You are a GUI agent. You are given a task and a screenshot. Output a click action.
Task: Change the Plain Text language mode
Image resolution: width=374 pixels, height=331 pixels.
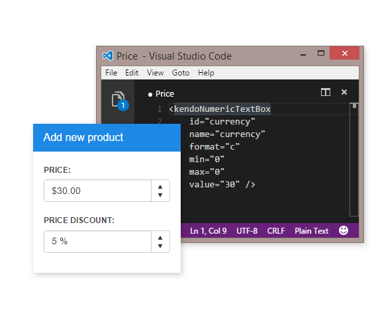pyautogui.click(x=312, y=230)
